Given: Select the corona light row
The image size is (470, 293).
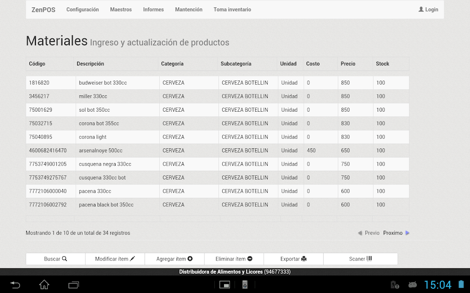Looking at the screenshot, I should [217, 137].
